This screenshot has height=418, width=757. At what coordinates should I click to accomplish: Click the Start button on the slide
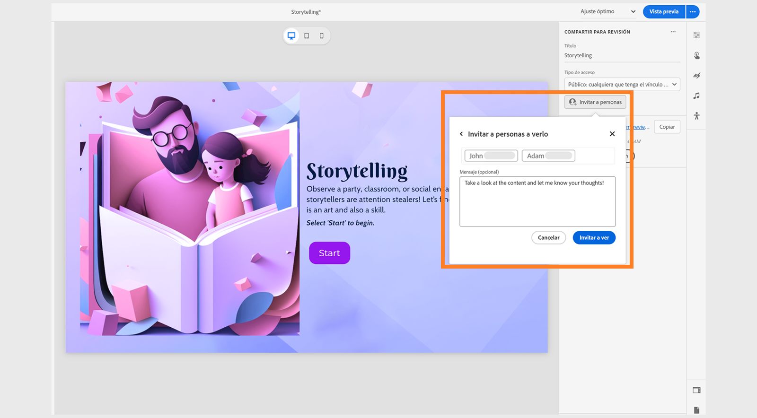[330, 253]
